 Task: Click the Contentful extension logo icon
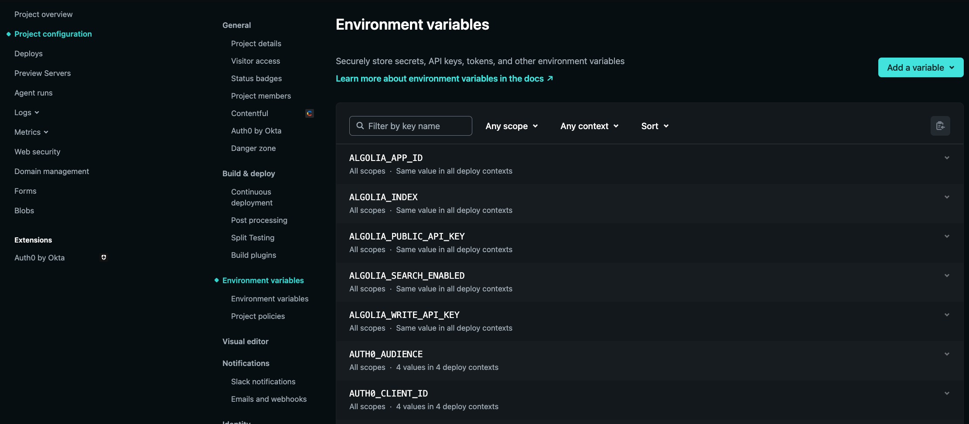click(x=309, y=113)
